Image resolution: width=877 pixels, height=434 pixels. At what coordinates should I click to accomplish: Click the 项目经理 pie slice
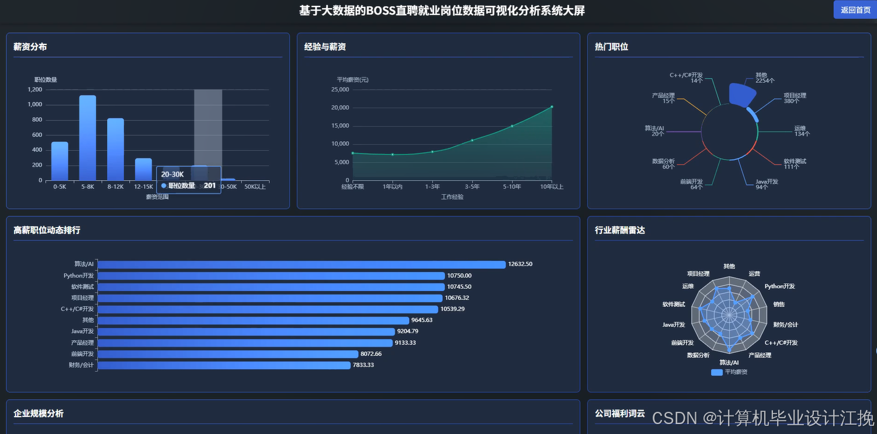point(753,115)
